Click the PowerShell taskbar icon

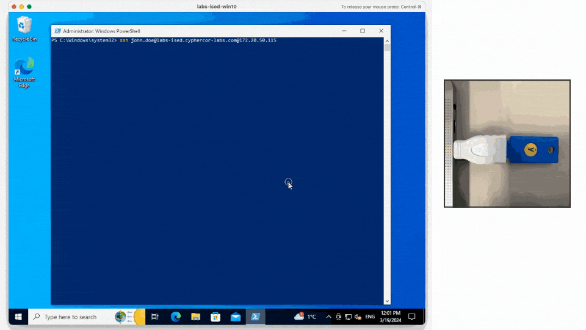[x=256, y=317]
